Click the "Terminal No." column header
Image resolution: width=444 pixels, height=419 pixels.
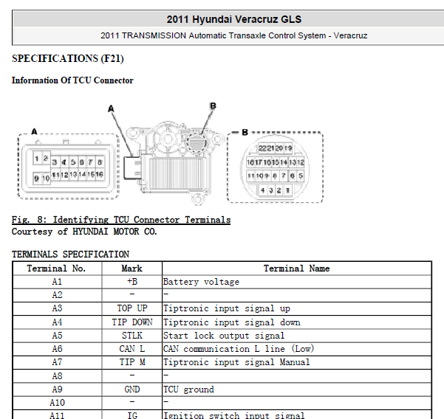(x=57, y=269)
